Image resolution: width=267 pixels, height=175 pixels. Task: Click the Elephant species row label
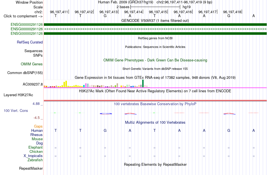coord(35,147)
